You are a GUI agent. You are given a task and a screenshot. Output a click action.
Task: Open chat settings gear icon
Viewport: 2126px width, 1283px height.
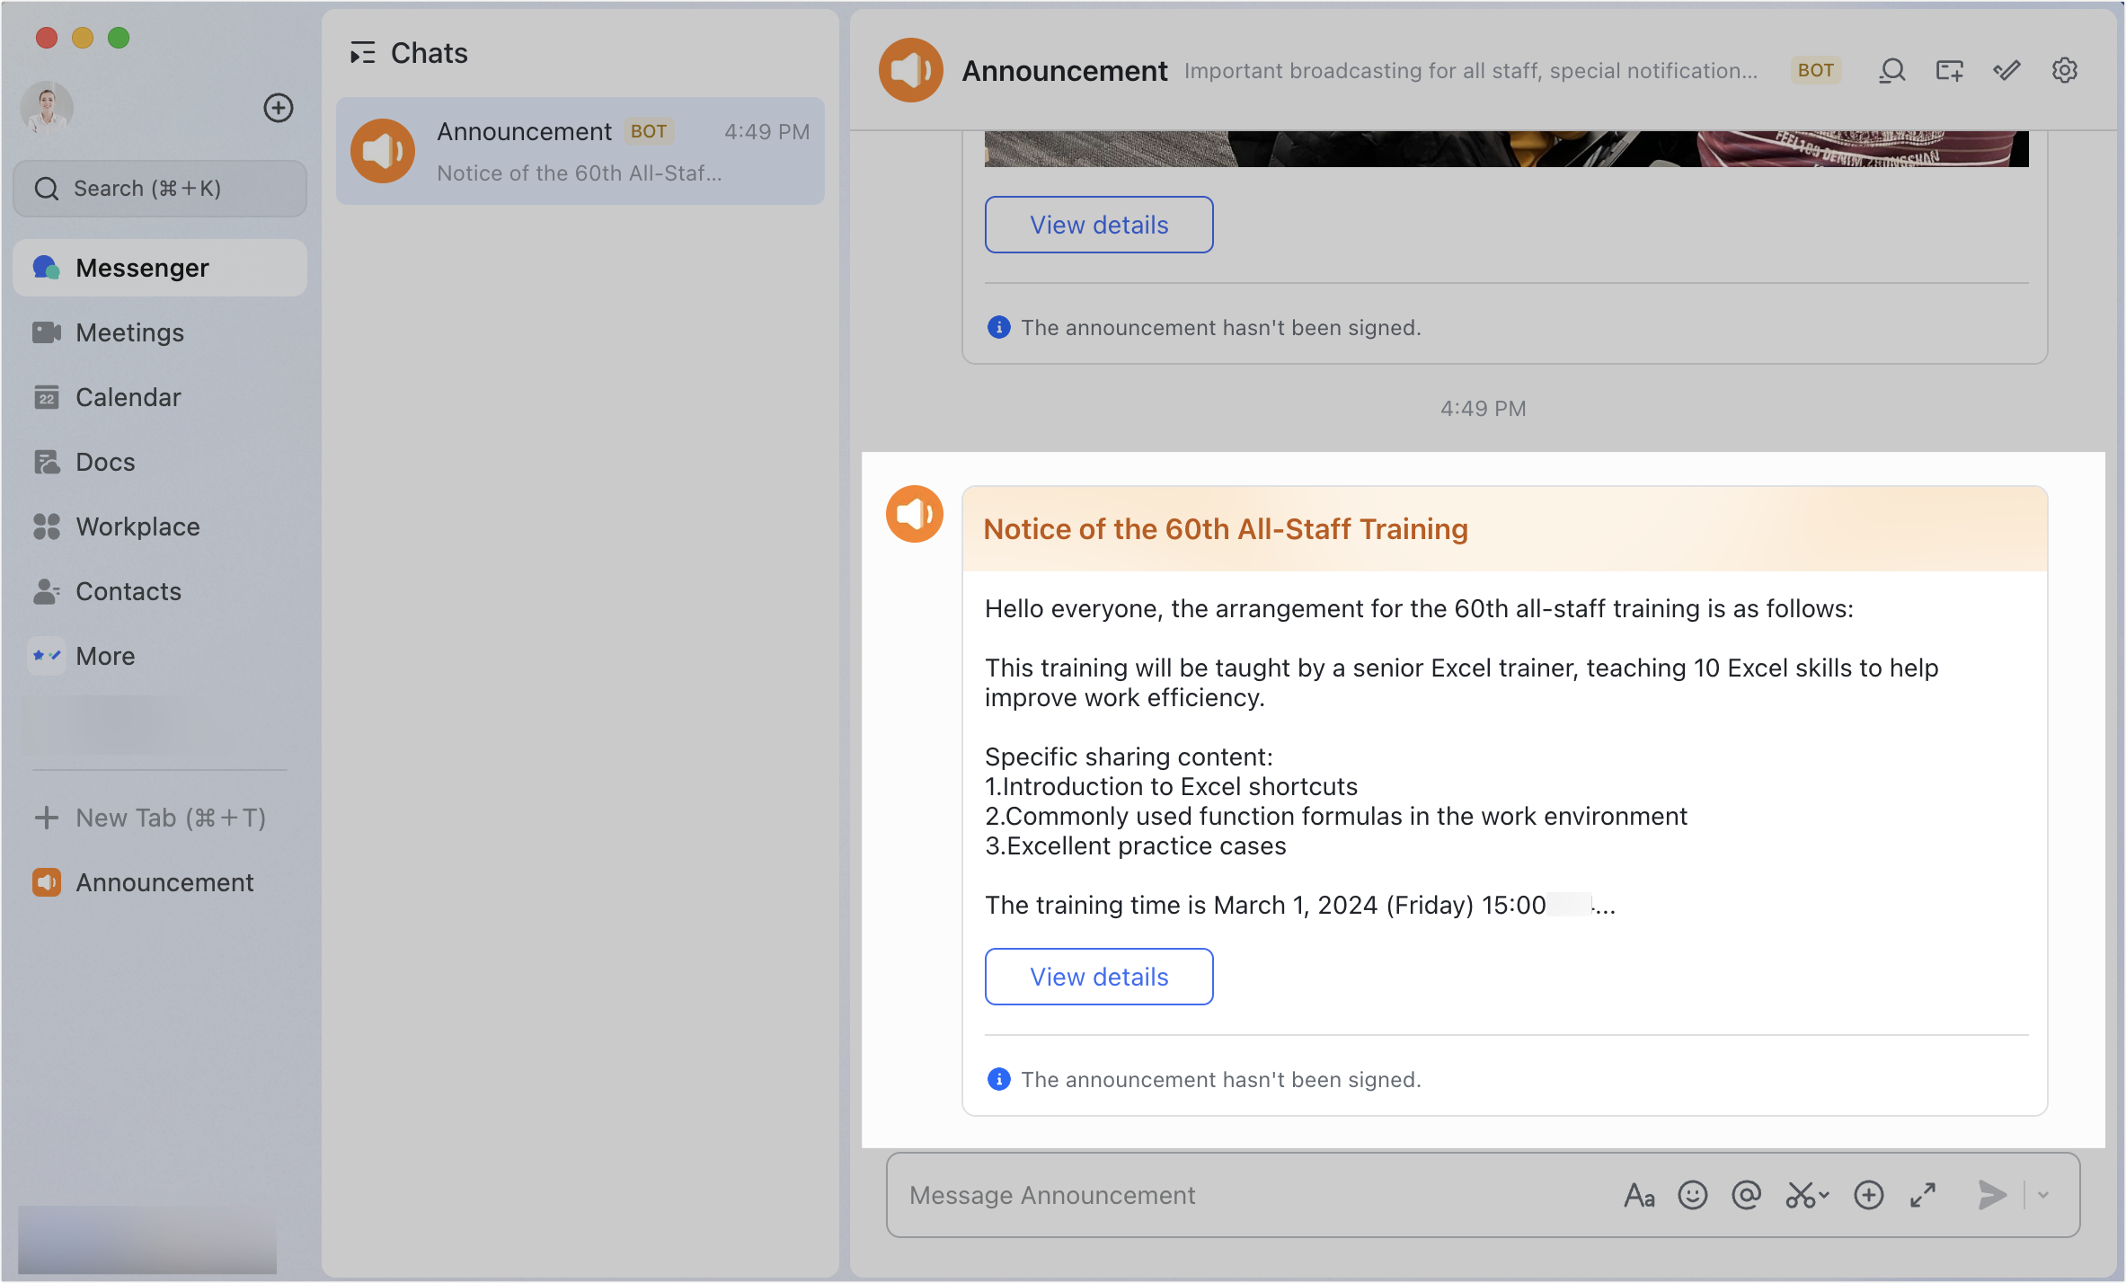click(2064, 70)
